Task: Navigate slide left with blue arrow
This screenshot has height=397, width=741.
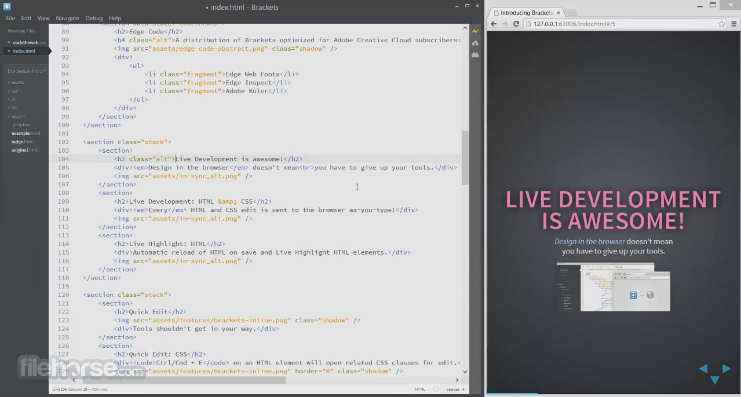Action: (x=703, y=369)
